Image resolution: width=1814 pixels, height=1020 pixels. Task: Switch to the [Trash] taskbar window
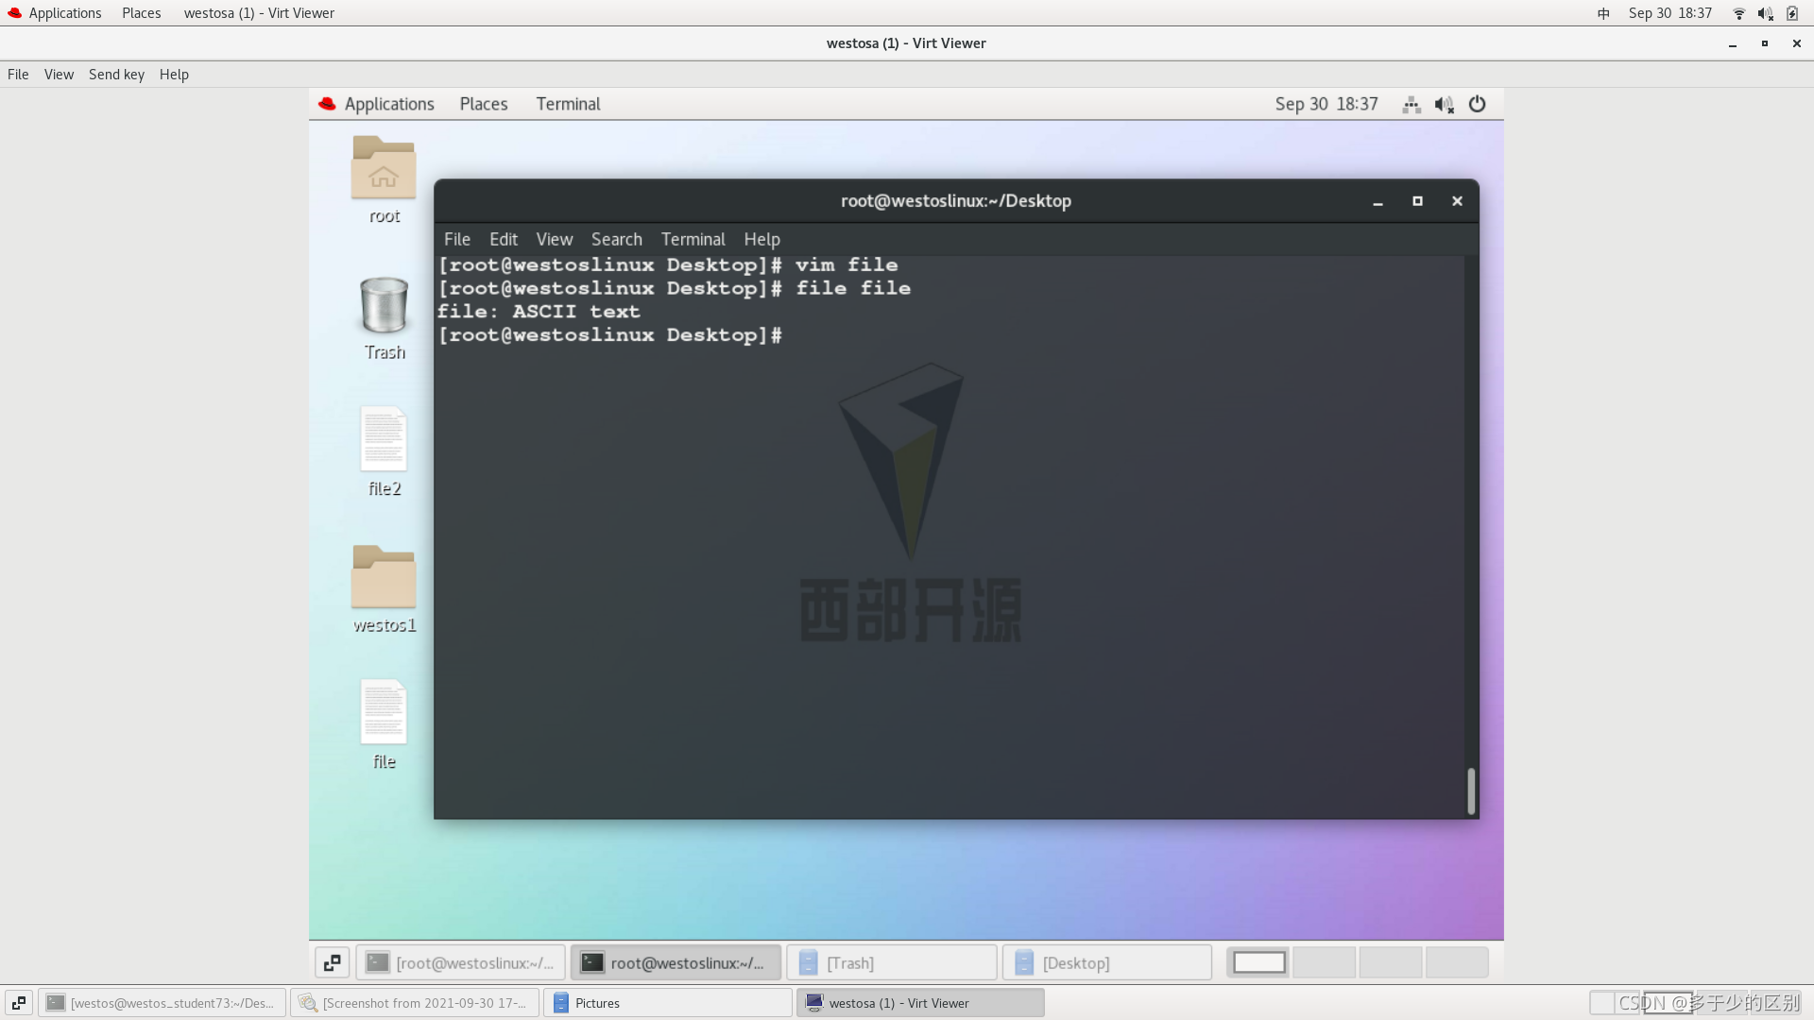892,962
